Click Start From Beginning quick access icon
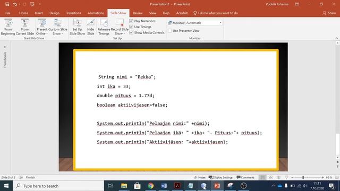Screen dimensions: 340x191 click(x=32, y=4)
